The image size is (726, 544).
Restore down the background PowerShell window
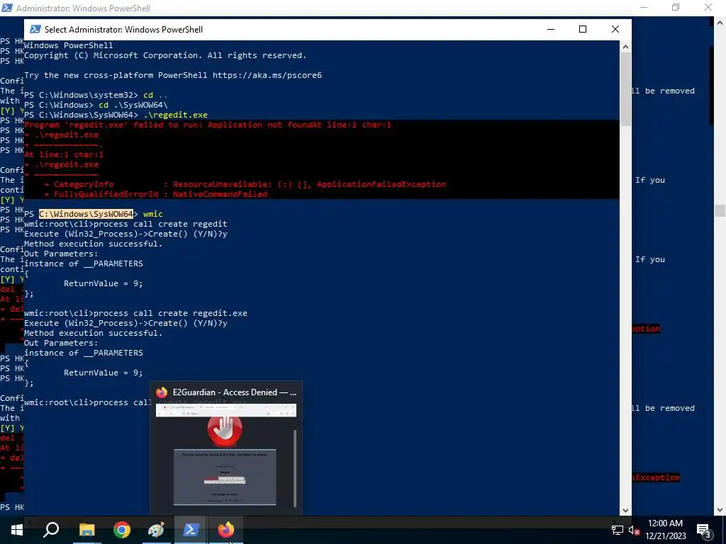tap(676, 7)
